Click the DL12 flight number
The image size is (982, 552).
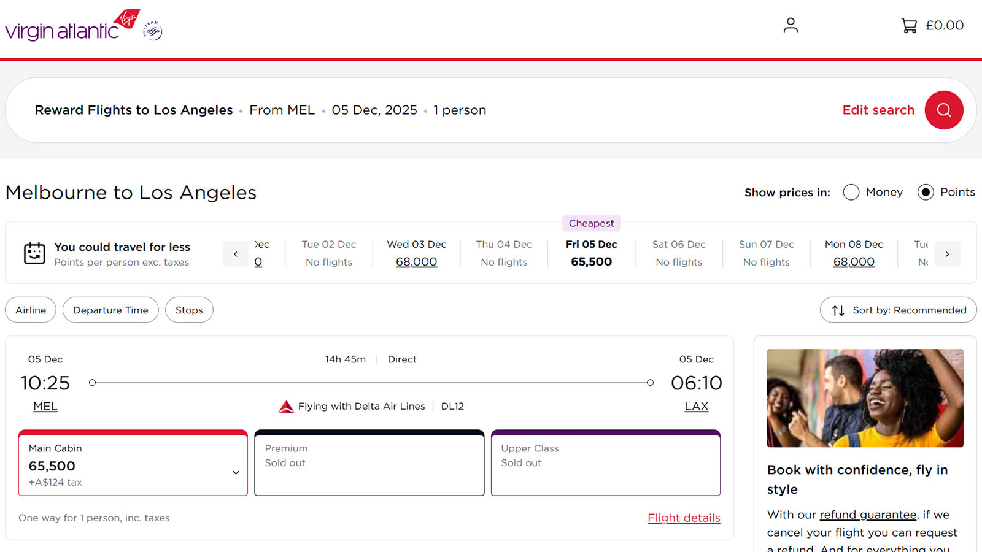click(x=452, y=406)
